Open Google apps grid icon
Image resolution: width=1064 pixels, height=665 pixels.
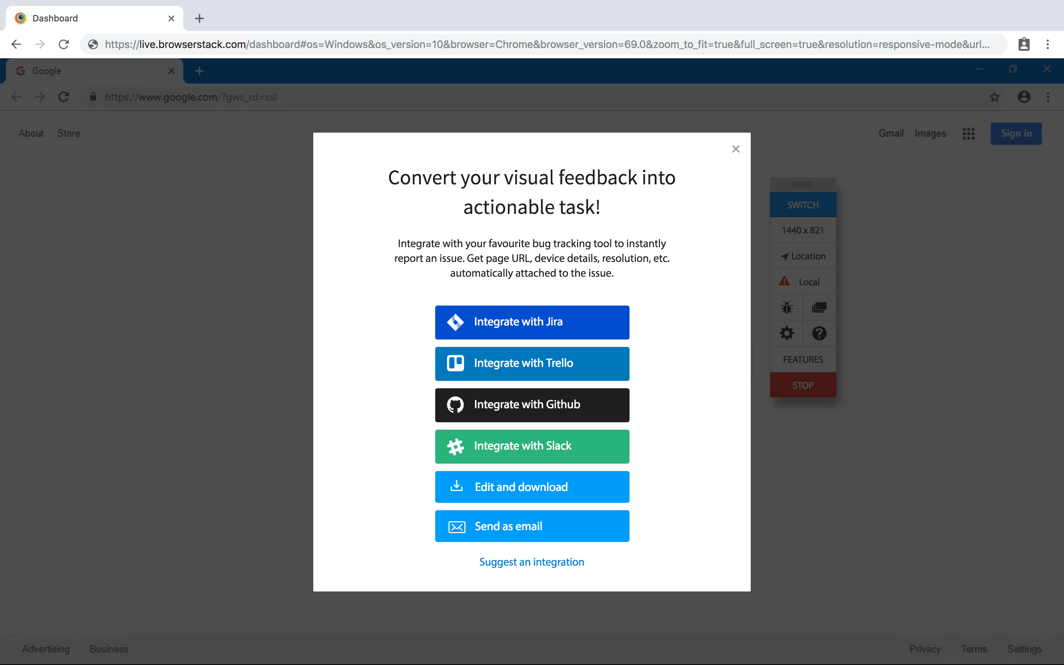coord(968,134)
